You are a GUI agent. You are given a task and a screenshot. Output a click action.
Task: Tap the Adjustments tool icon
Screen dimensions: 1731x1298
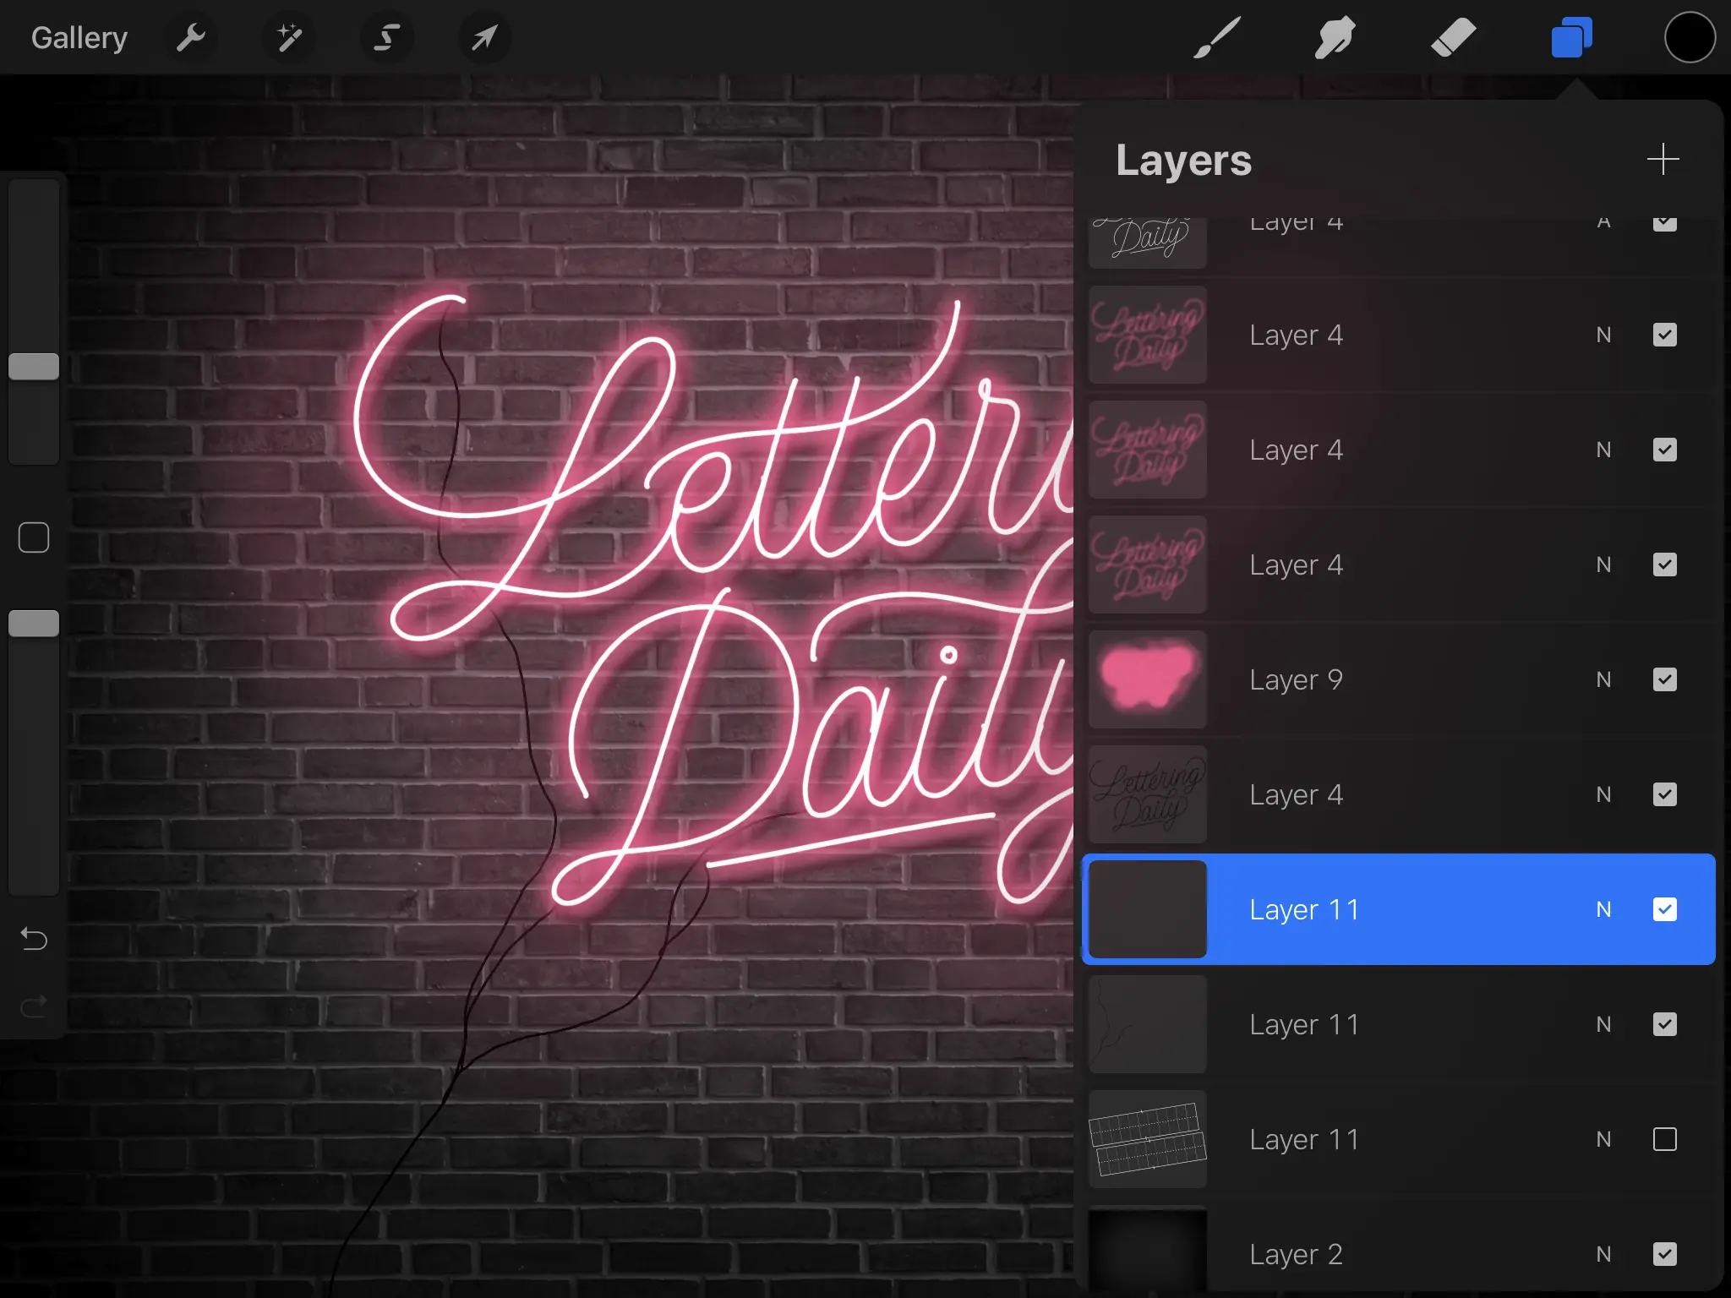(287, 37)
